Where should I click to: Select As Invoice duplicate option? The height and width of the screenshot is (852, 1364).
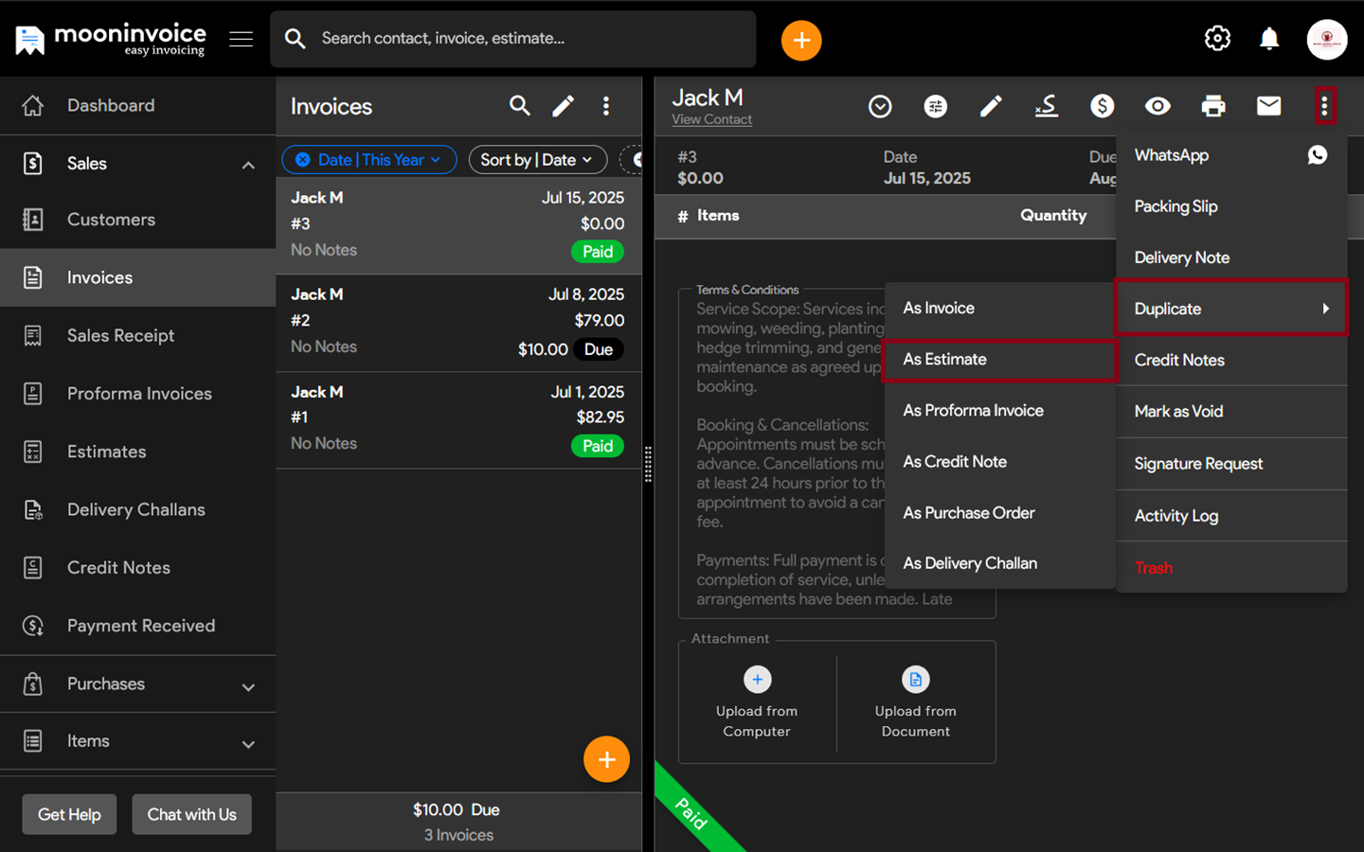click(x=999, y=308)
